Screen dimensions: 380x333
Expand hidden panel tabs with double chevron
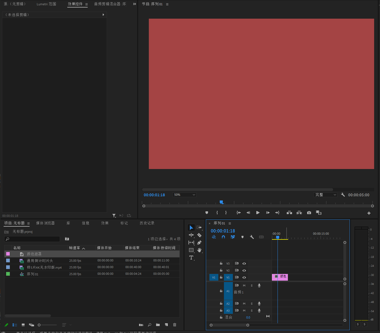coord(135,4)
